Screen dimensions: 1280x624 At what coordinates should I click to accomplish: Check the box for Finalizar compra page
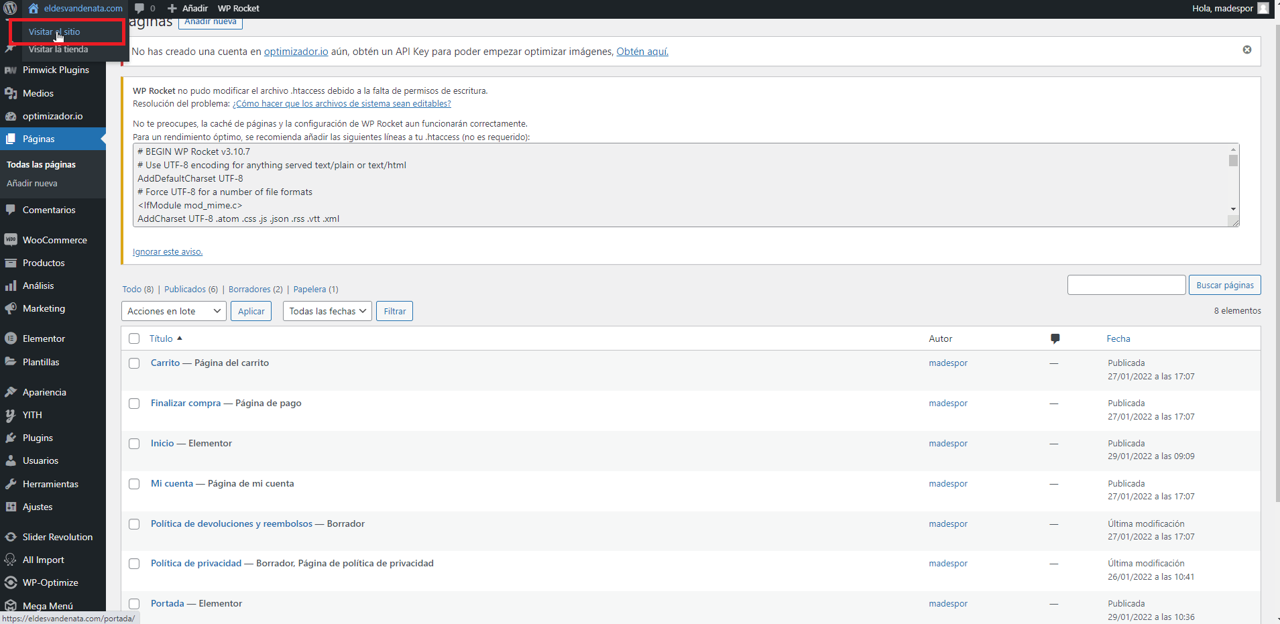[x=134, y=403]
